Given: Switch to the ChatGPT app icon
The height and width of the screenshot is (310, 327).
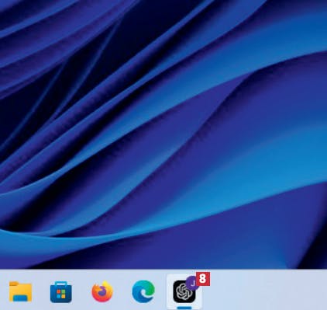Looking at the screenshot, I should 184,291.
